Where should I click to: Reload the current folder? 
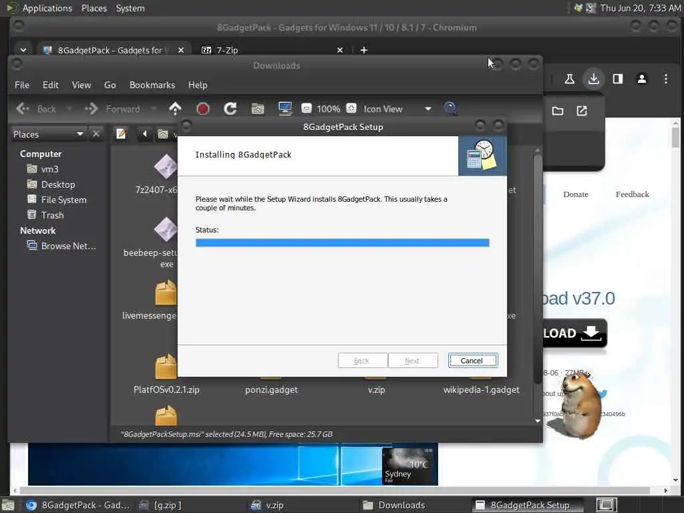tap(230, 109)
